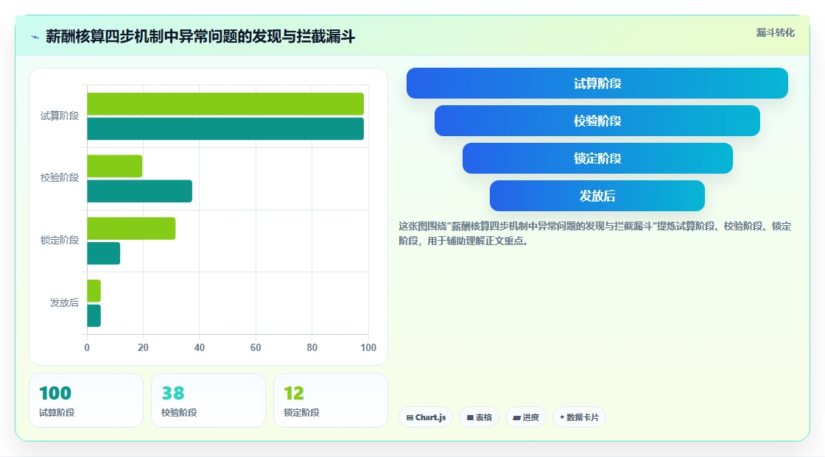This screenshot has width=825, height=457.
Task: Click the teal 锁定阶段 chart bar
Action: pos(104,253)
